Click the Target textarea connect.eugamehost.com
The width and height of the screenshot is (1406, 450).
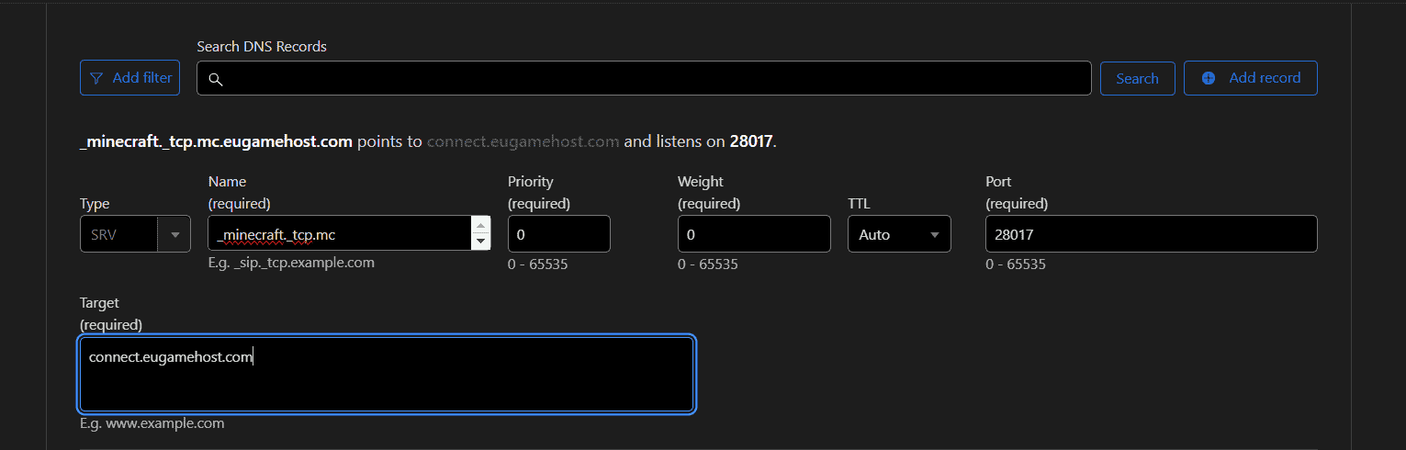[x=387, y=374]
